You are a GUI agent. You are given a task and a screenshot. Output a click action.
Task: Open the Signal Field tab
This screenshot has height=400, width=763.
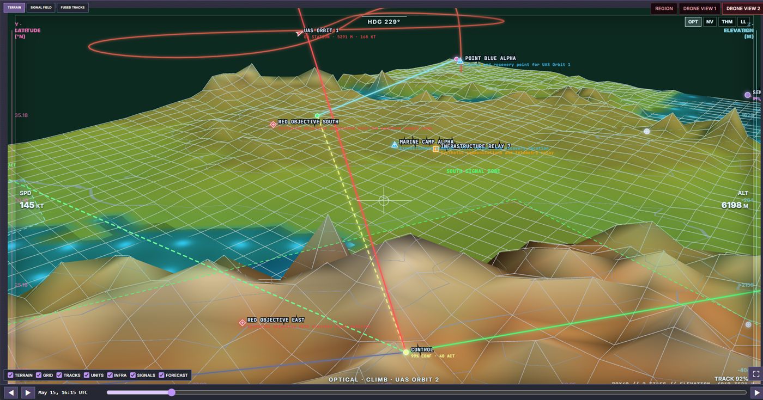click(x=41, y=8)
